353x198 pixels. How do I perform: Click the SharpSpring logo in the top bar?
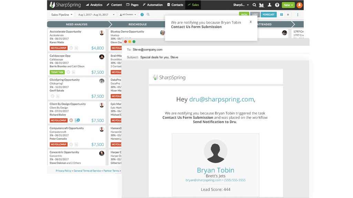click(x=65, y=5)
